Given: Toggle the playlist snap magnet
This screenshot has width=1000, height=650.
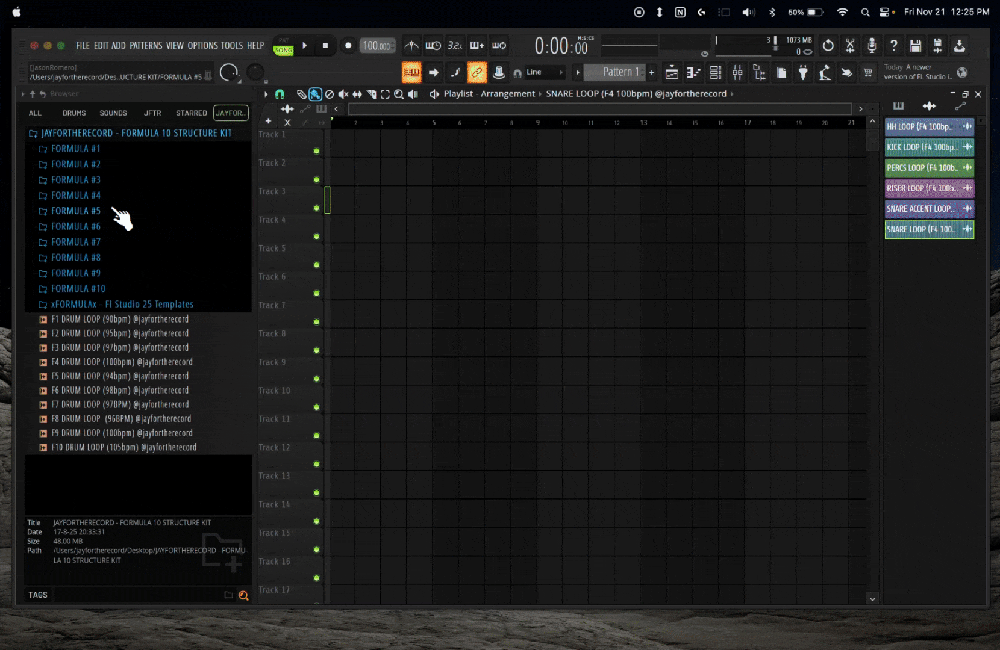Looking at the screenshot, I should tap(280, 94).
